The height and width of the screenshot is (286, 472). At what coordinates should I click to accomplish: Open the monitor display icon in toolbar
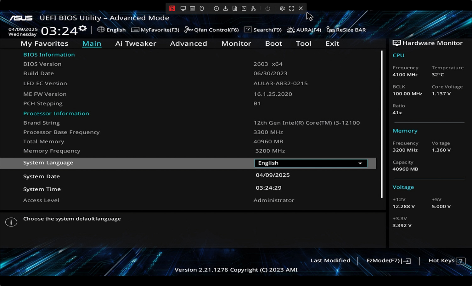click(x=183, y=8)
